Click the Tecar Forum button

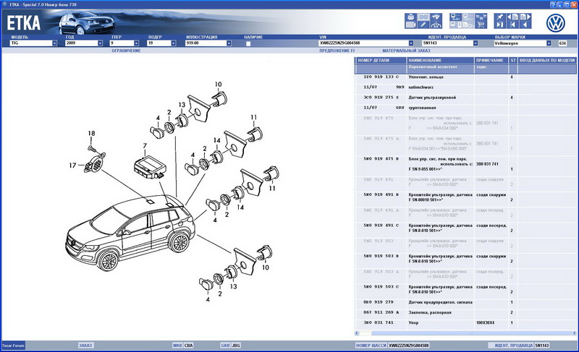coord(14,345)
